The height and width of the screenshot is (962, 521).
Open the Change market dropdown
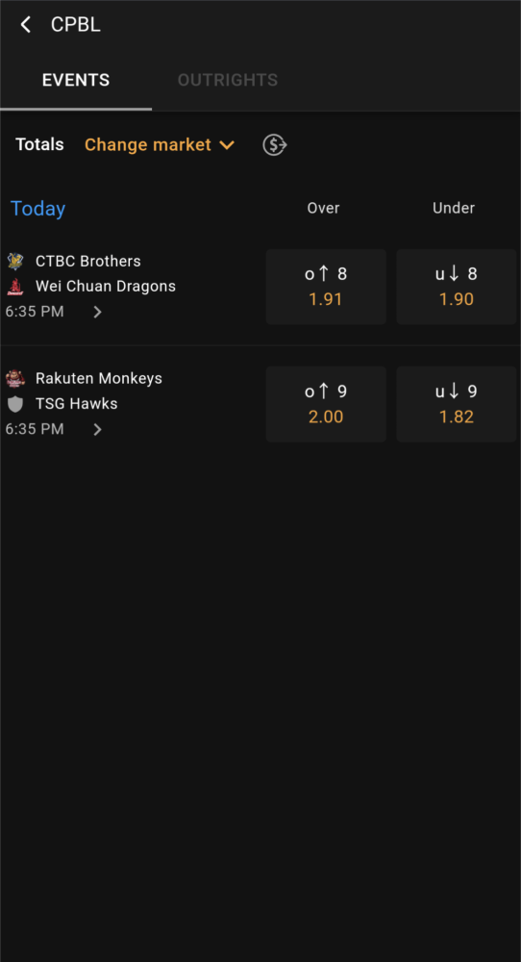tap(160, 145)
